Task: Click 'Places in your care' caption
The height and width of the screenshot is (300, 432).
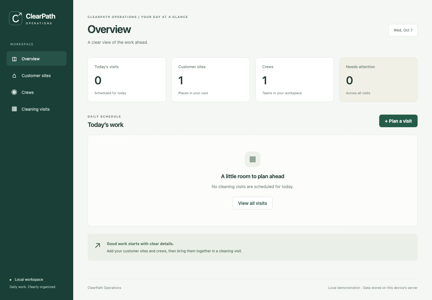Action: tap(193, 93)
